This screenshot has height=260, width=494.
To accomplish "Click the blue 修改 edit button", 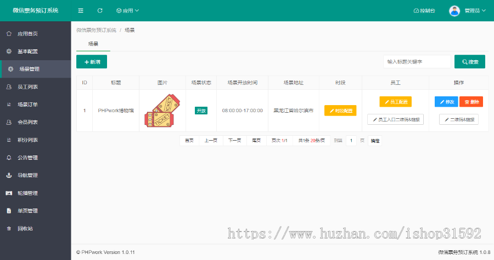I will [x=446, y=102].
